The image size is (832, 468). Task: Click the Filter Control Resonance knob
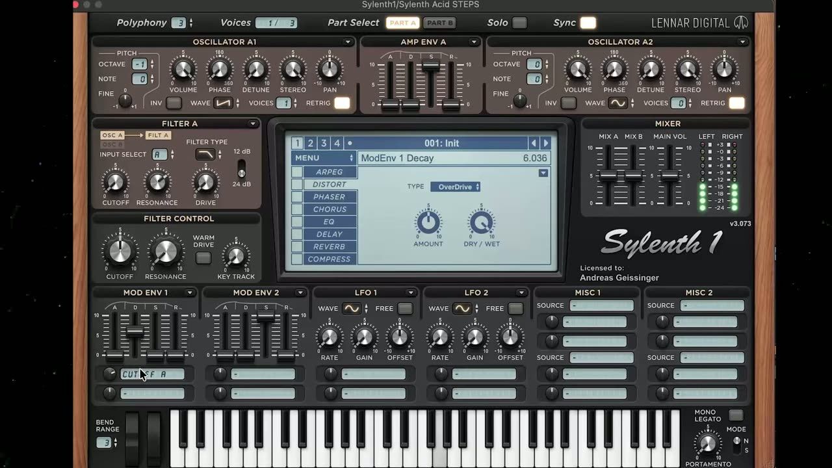(165, 252)
